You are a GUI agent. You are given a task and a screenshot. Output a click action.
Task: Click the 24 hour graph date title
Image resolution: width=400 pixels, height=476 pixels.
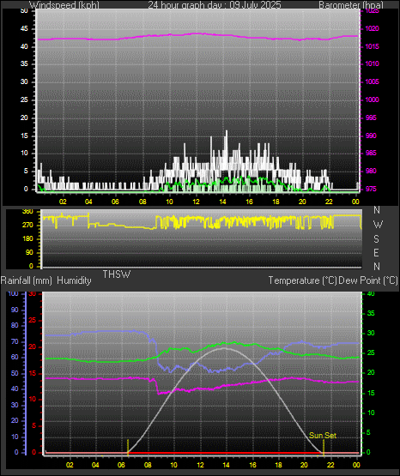[215, 4]
